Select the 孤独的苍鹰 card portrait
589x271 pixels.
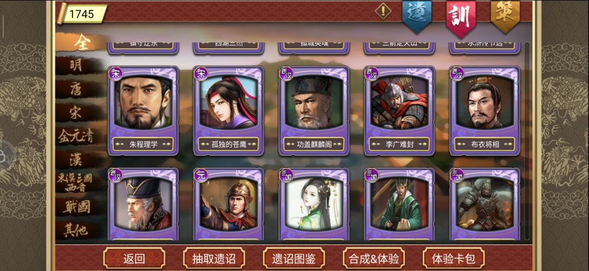(x=229, y=102)
